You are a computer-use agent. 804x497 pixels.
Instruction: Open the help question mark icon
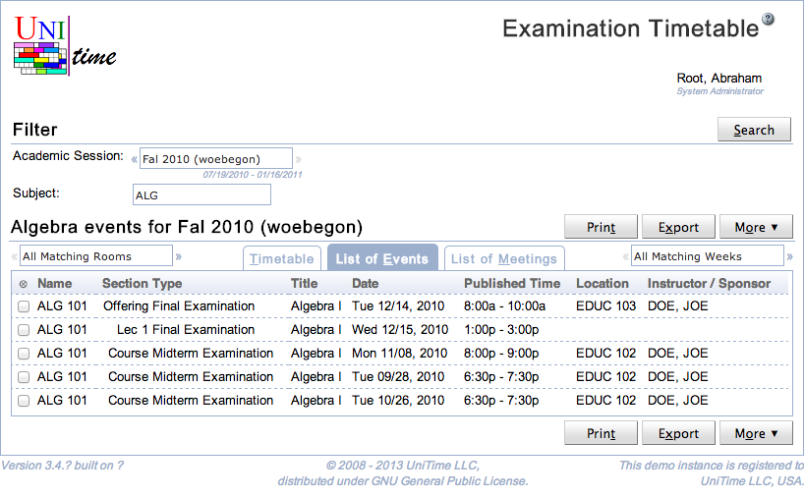click(x=768, y=19)
